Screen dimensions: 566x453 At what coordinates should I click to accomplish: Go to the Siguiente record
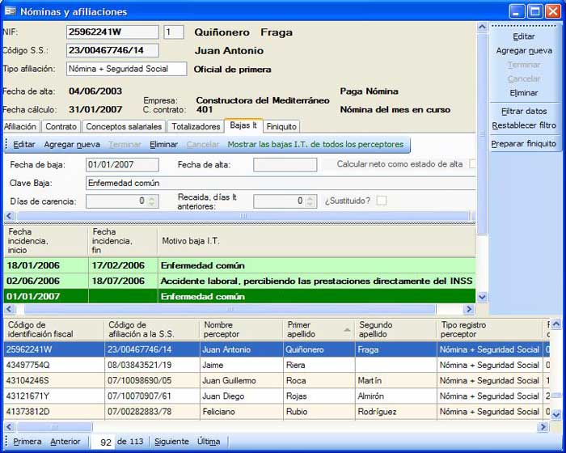click(x=170, y=442)
